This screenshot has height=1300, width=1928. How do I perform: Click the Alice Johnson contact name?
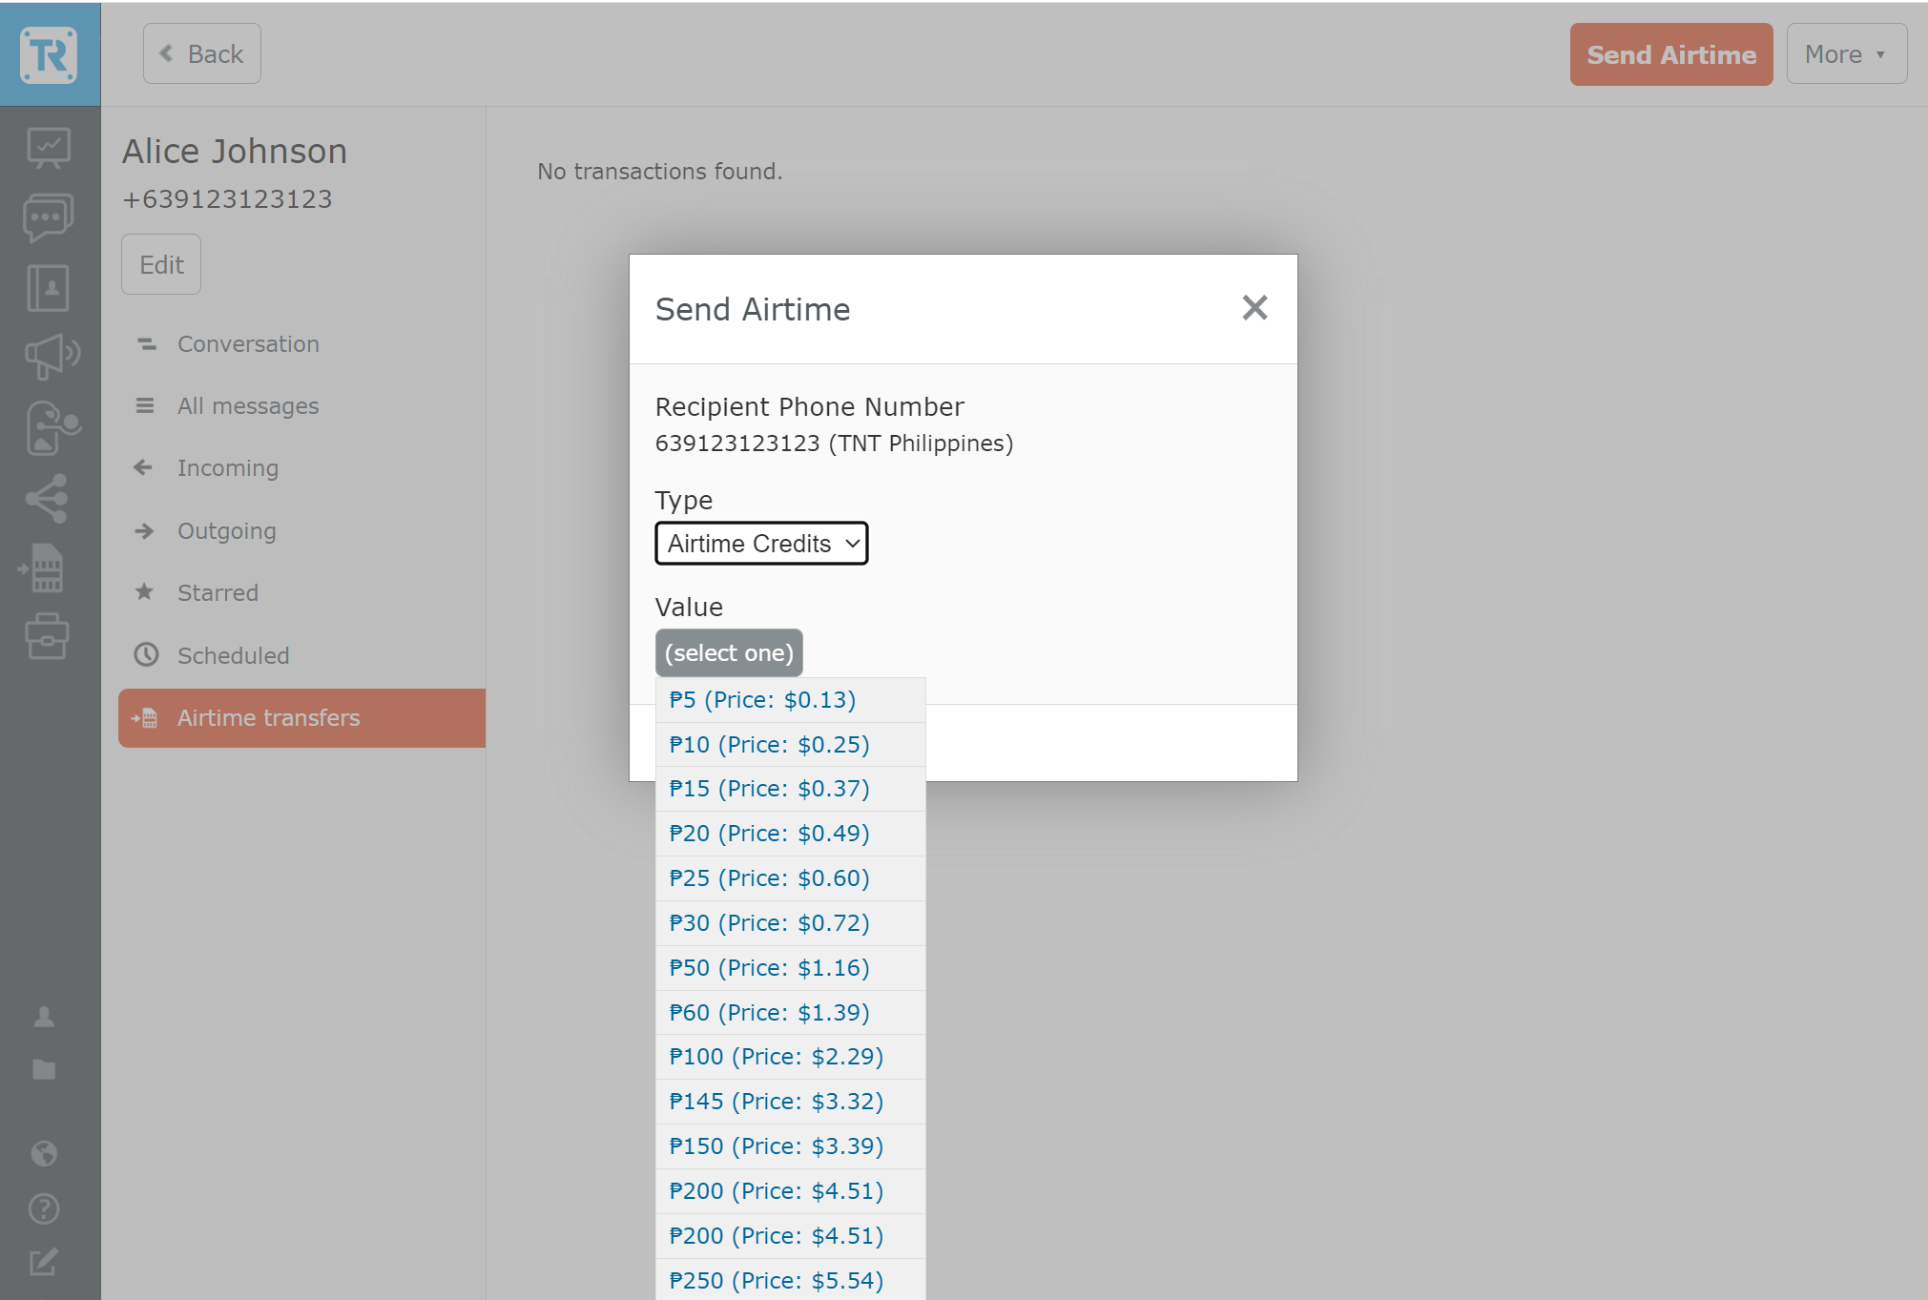(x=235, y=152)
